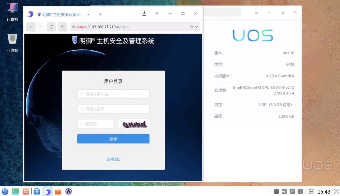Viewport: 340px width, 196px height.
Task: Open the onscreen keyboard tray icon
Action: point(312,191)
